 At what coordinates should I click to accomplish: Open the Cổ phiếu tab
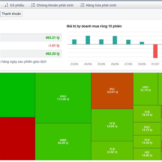click(x=17, y=5)
